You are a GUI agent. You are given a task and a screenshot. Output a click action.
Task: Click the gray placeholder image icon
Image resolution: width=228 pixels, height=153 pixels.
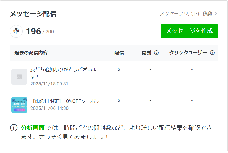[19, 77]
